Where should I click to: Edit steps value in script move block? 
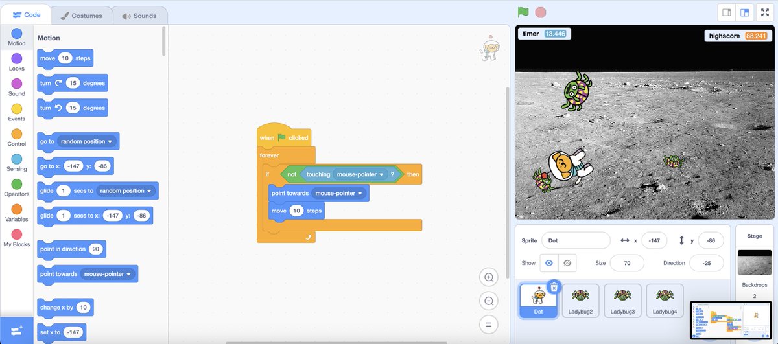coord(296,211)
